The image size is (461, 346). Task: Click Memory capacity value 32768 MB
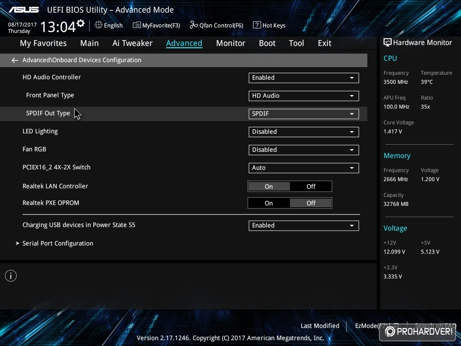tap(396, 204)
